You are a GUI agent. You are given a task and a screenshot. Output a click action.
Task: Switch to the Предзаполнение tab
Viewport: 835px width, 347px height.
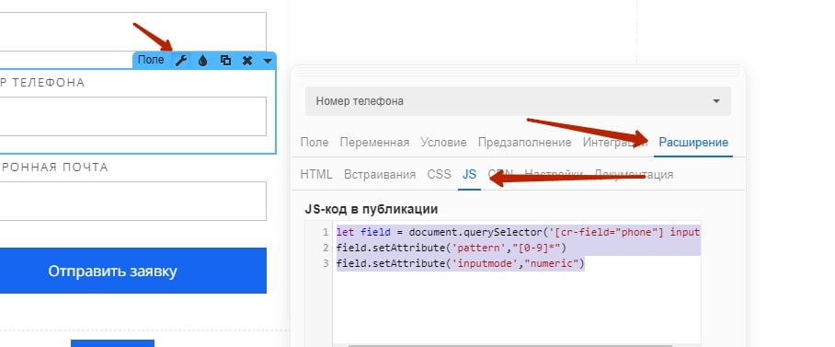[x=524, y=143]
